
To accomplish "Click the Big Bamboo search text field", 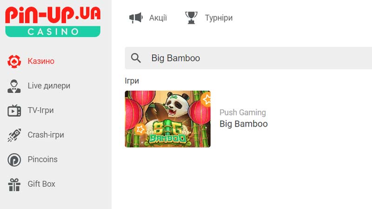I will coord(248,58).
